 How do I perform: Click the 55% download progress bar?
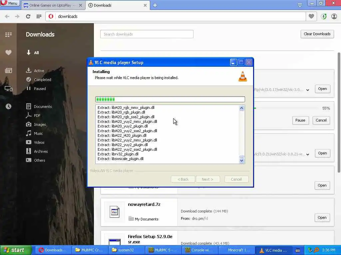coord(286,108)
